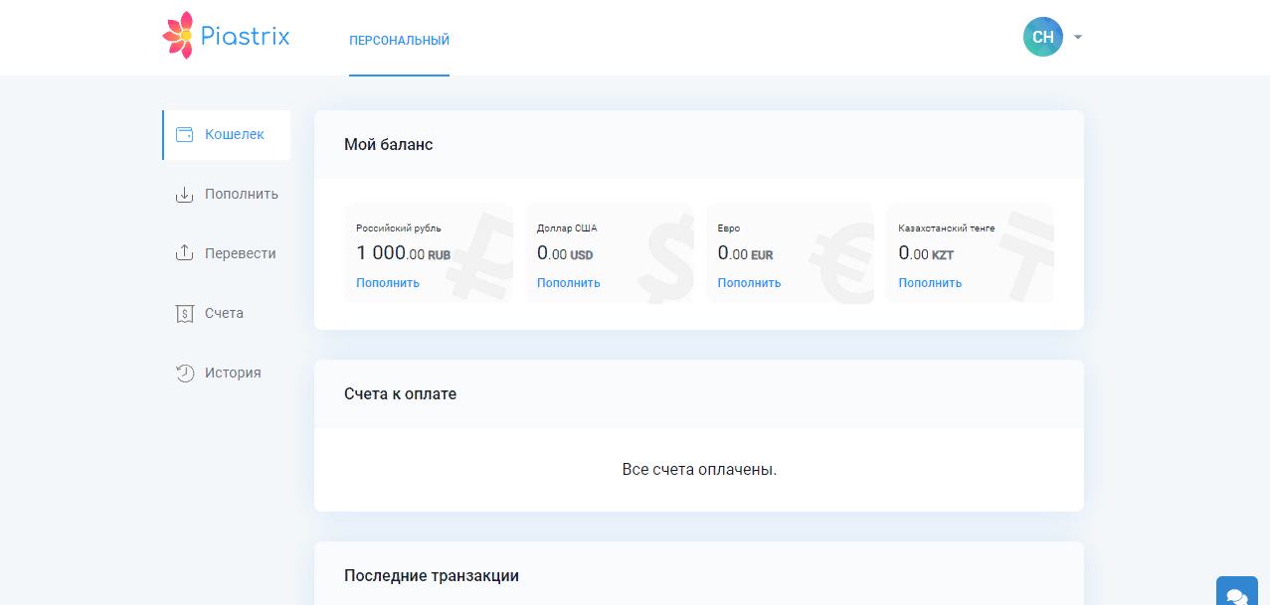Click Пополнить under Казахстанский тенге
Viewport: 1270px width, 605px height.
(x=930, y=283)
